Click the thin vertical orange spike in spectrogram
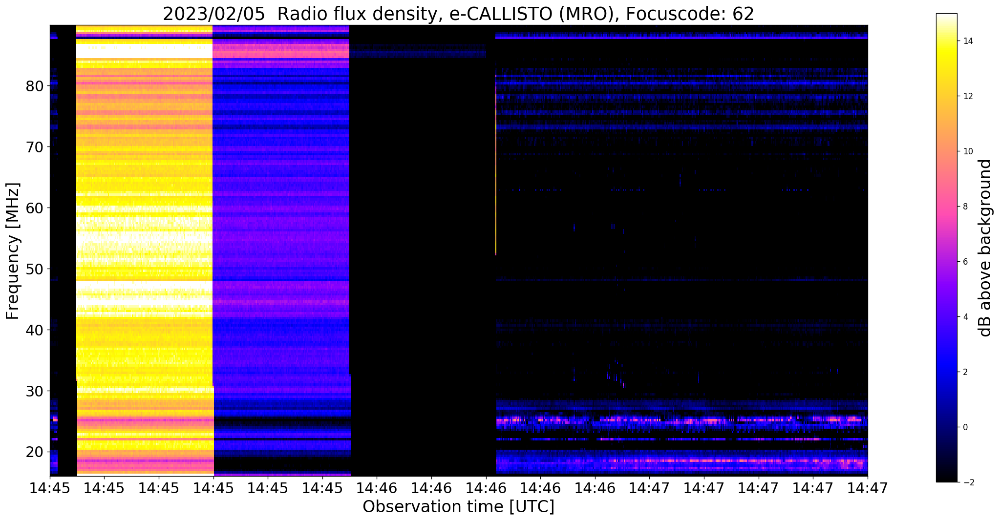The width and height of the screenshot is (1000, 521). [496, 165]
